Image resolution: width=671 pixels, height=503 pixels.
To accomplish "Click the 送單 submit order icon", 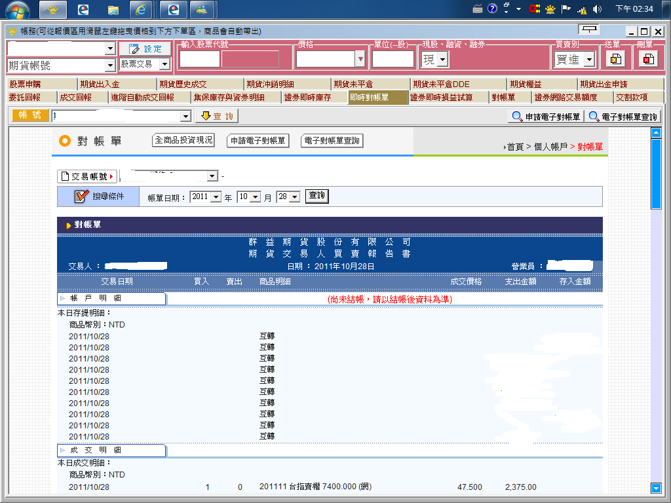I will (616, 59).
